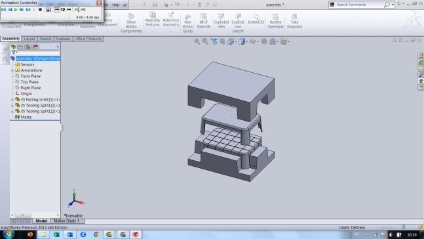Switch to the Office Products tab
This screenshot has width=424, height=239.
coord(88,39)
